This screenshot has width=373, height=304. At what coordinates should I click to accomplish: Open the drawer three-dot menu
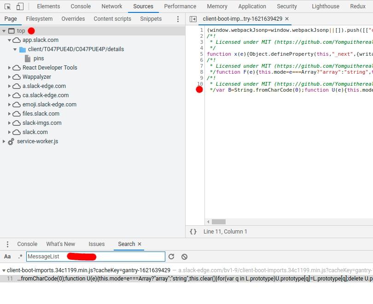tap(8, 244)
